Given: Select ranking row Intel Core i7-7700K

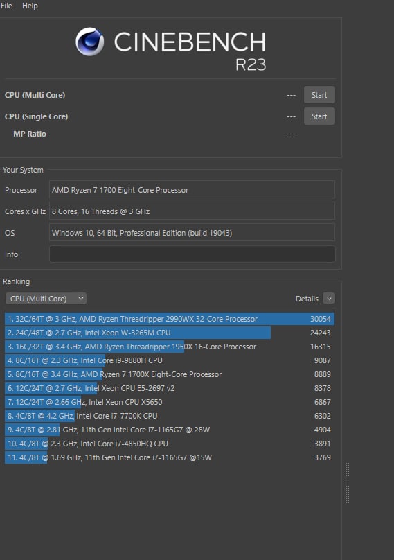Looking at the screenshot, I should point(170,416).
